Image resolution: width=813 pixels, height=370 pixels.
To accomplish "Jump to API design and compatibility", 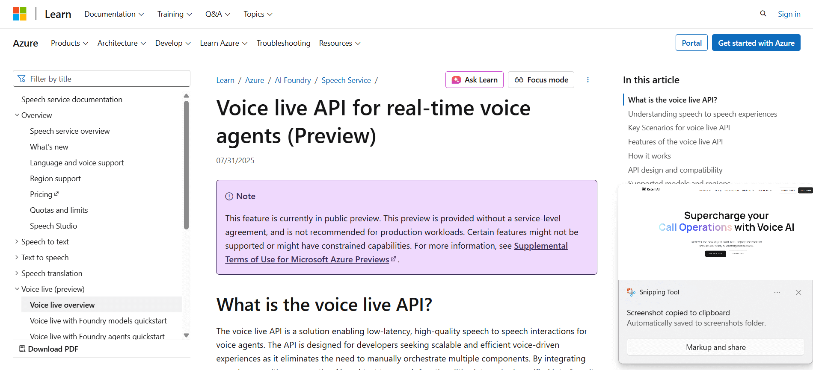I will tap(675, 170).
